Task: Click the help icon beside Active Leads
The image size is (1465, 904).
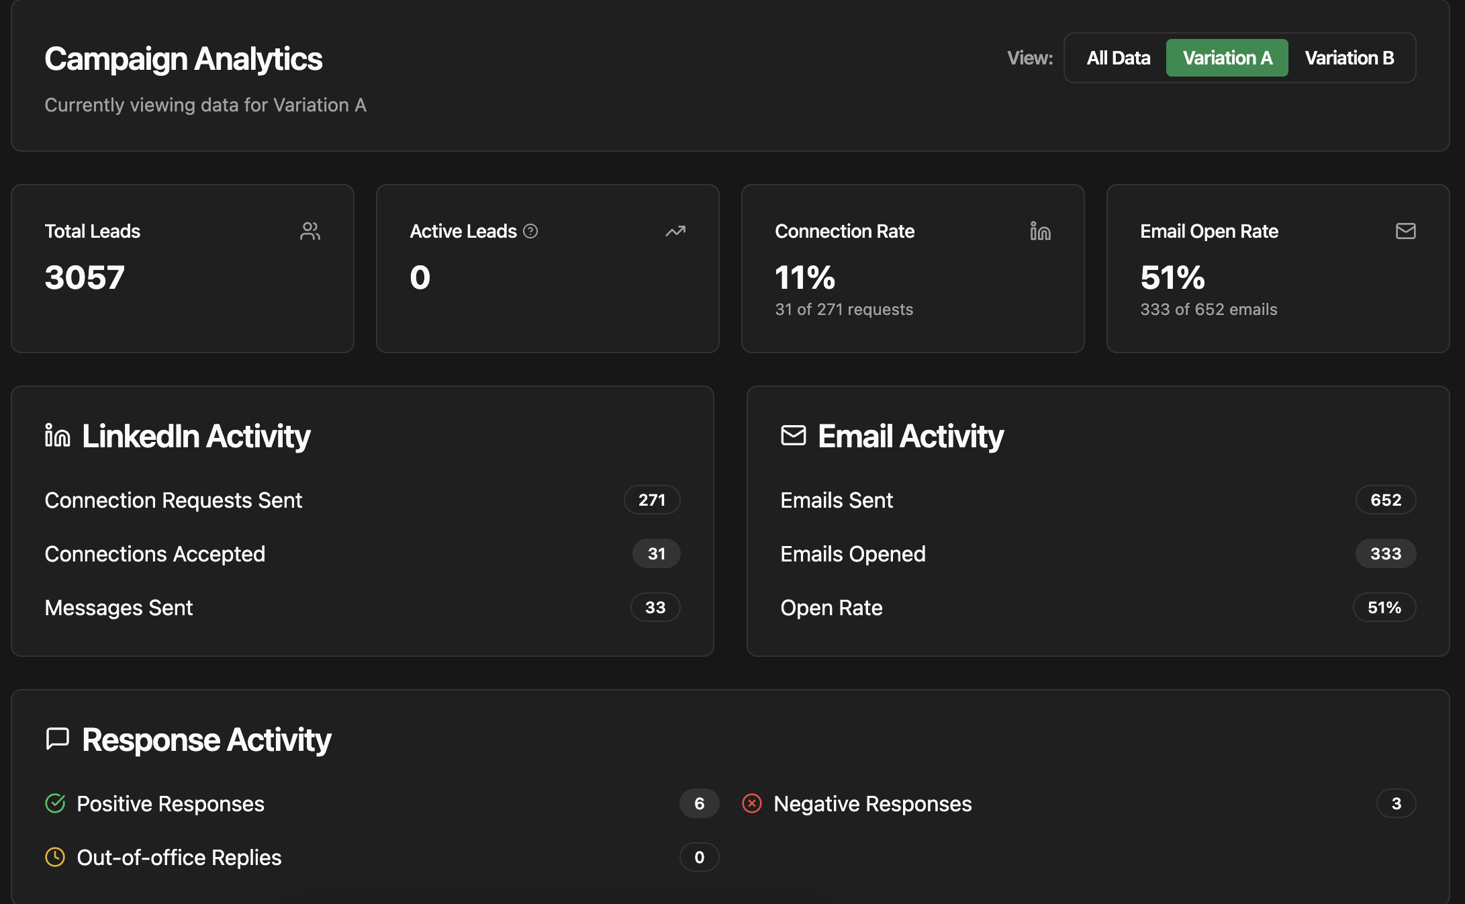Action: pyautogui.click(x=530, y=231)
